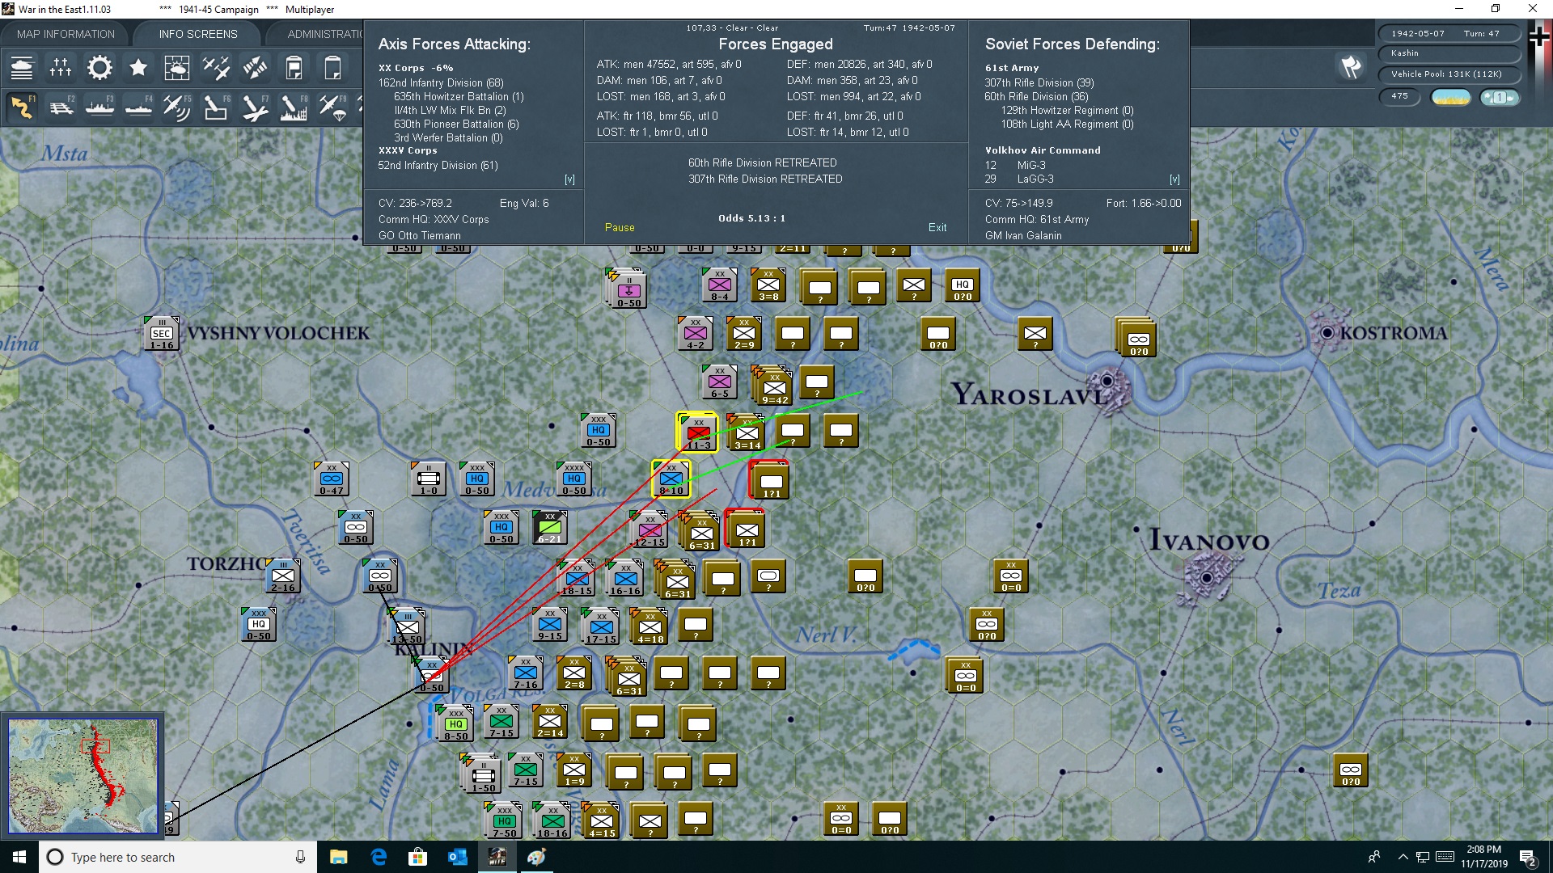Open the weather map grid icon
Viewport: 1553px width, 873px height.
click(x=177, y=68)
